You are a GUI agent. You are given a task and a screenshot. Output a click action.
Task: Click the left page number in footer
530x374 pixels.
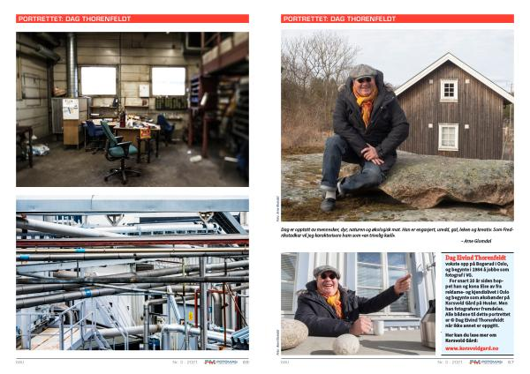(x=246, y=362)
